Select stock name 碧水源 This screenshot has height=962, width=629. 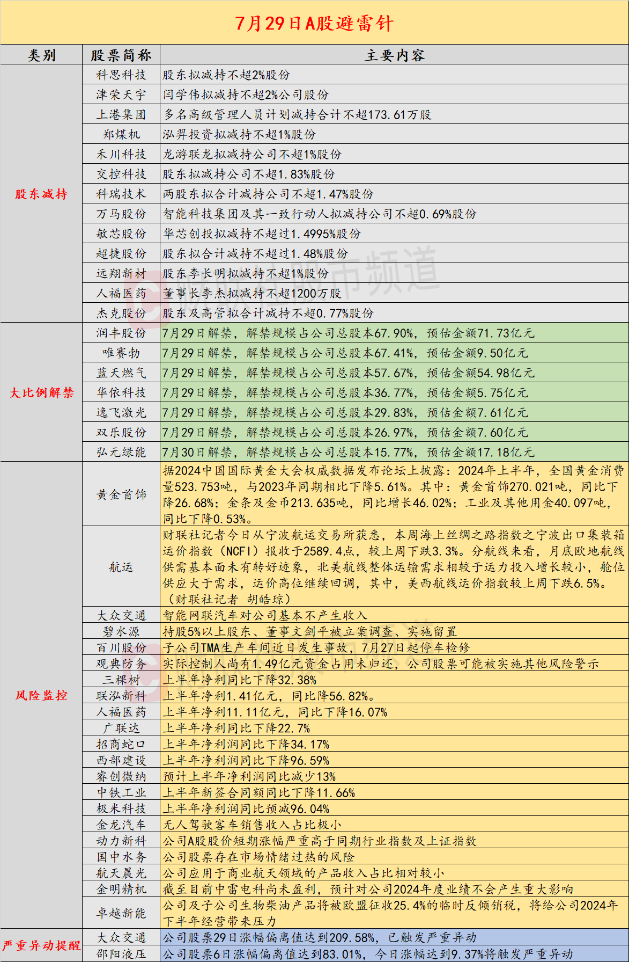(121, 631)
